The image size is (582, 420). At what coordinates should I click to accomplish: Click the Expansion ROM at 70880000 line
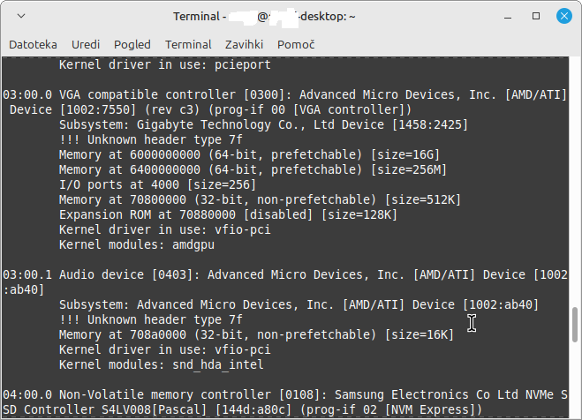tap(228, 214)
